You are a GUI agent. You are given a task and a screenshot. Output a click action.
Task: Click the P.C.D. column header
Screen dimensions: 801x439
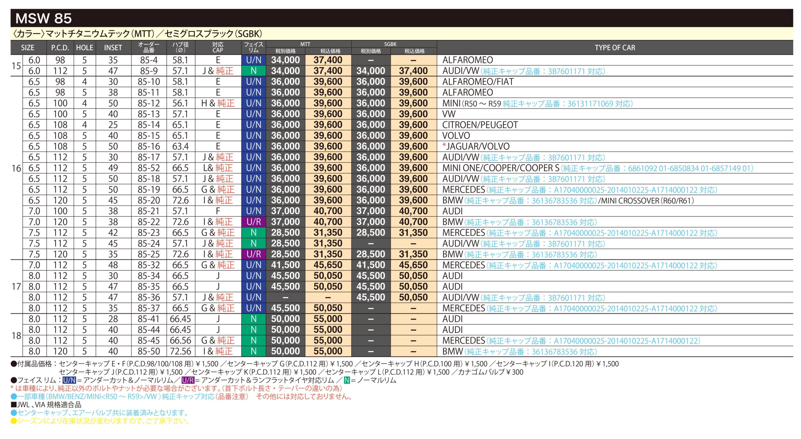pyautogui.click(x=60, y=48)
